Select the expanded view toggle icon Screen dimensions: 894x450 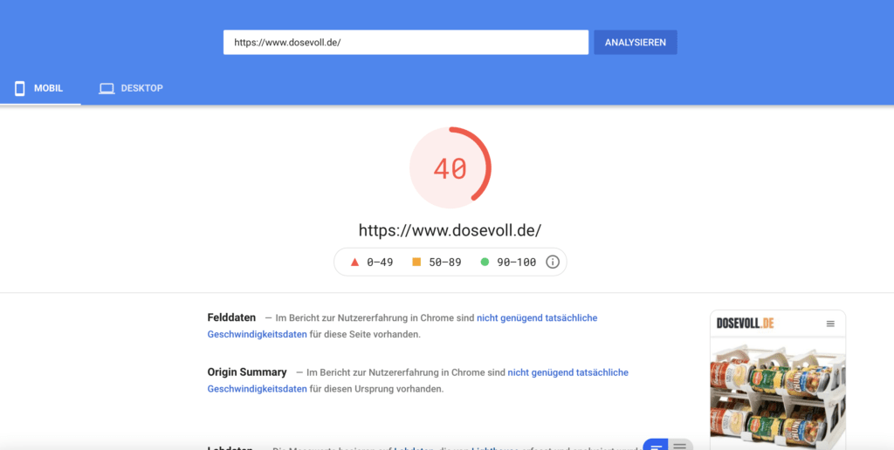[656, 446]
